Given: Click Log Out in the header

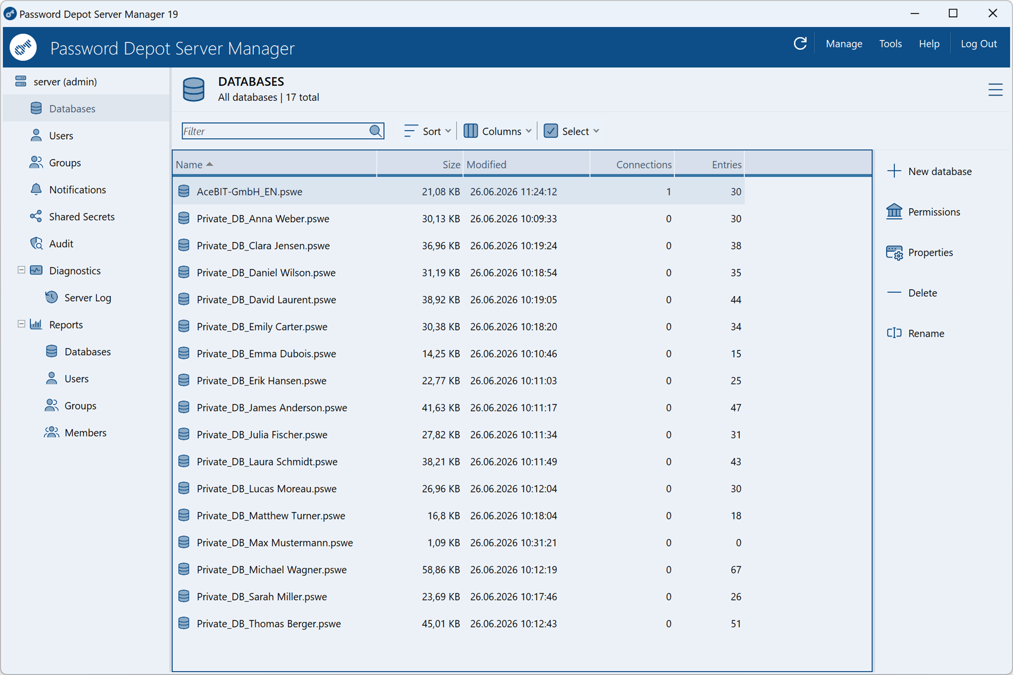Looking at the screenshot, I should (978, 44).
